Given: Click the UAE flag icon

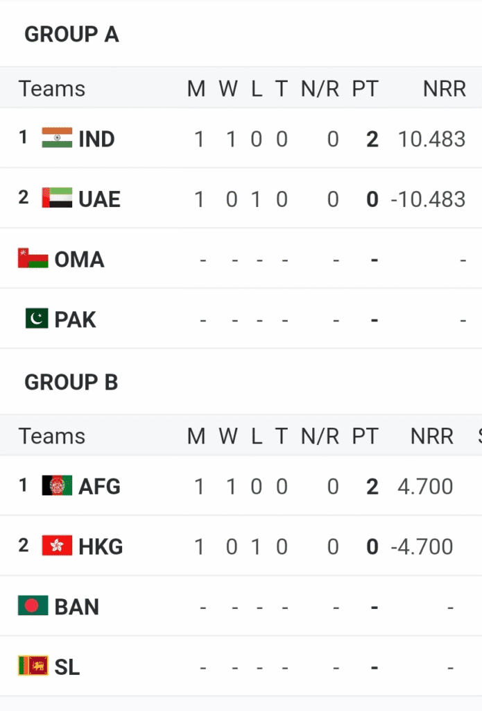Looking at the screenshot, I should pos(57,199).
